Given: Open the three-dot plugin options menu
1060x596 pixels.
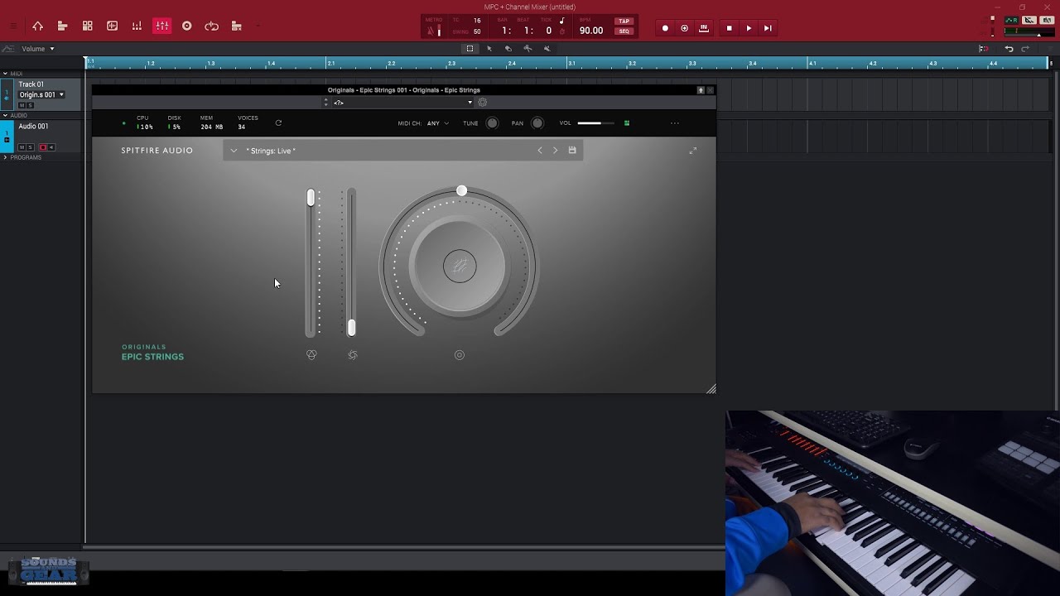Looking at the screenshot, I should click(675, 123).
